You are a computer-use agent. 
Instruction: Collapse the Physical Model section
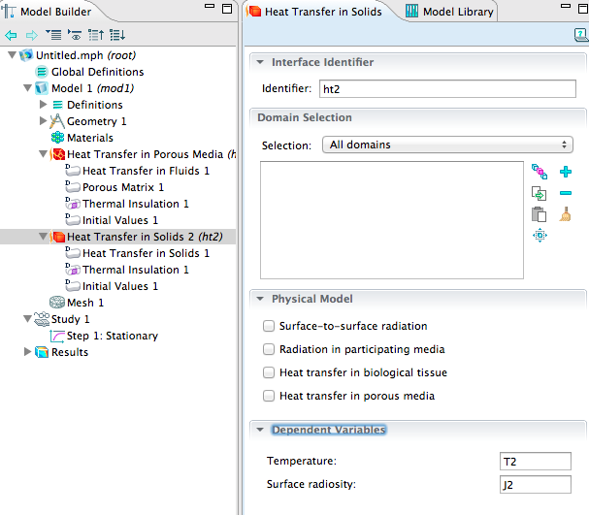click(259, 299)
